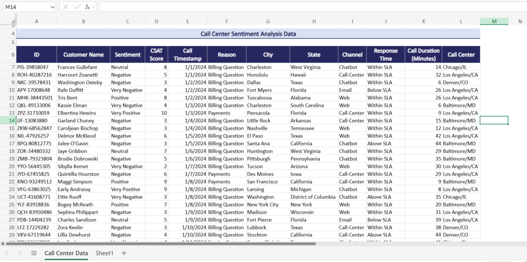Click the name Sephira Philippart
Image resolution: width=527 pixels, height=262 pixels.
coord(78,212)
